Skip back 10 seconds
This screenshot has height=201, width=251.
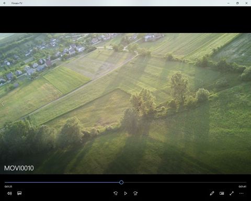(116, 193)
